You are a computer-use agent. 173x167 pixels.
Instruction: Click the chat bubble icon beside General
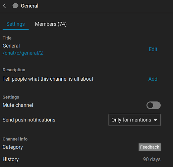(15, 6)
